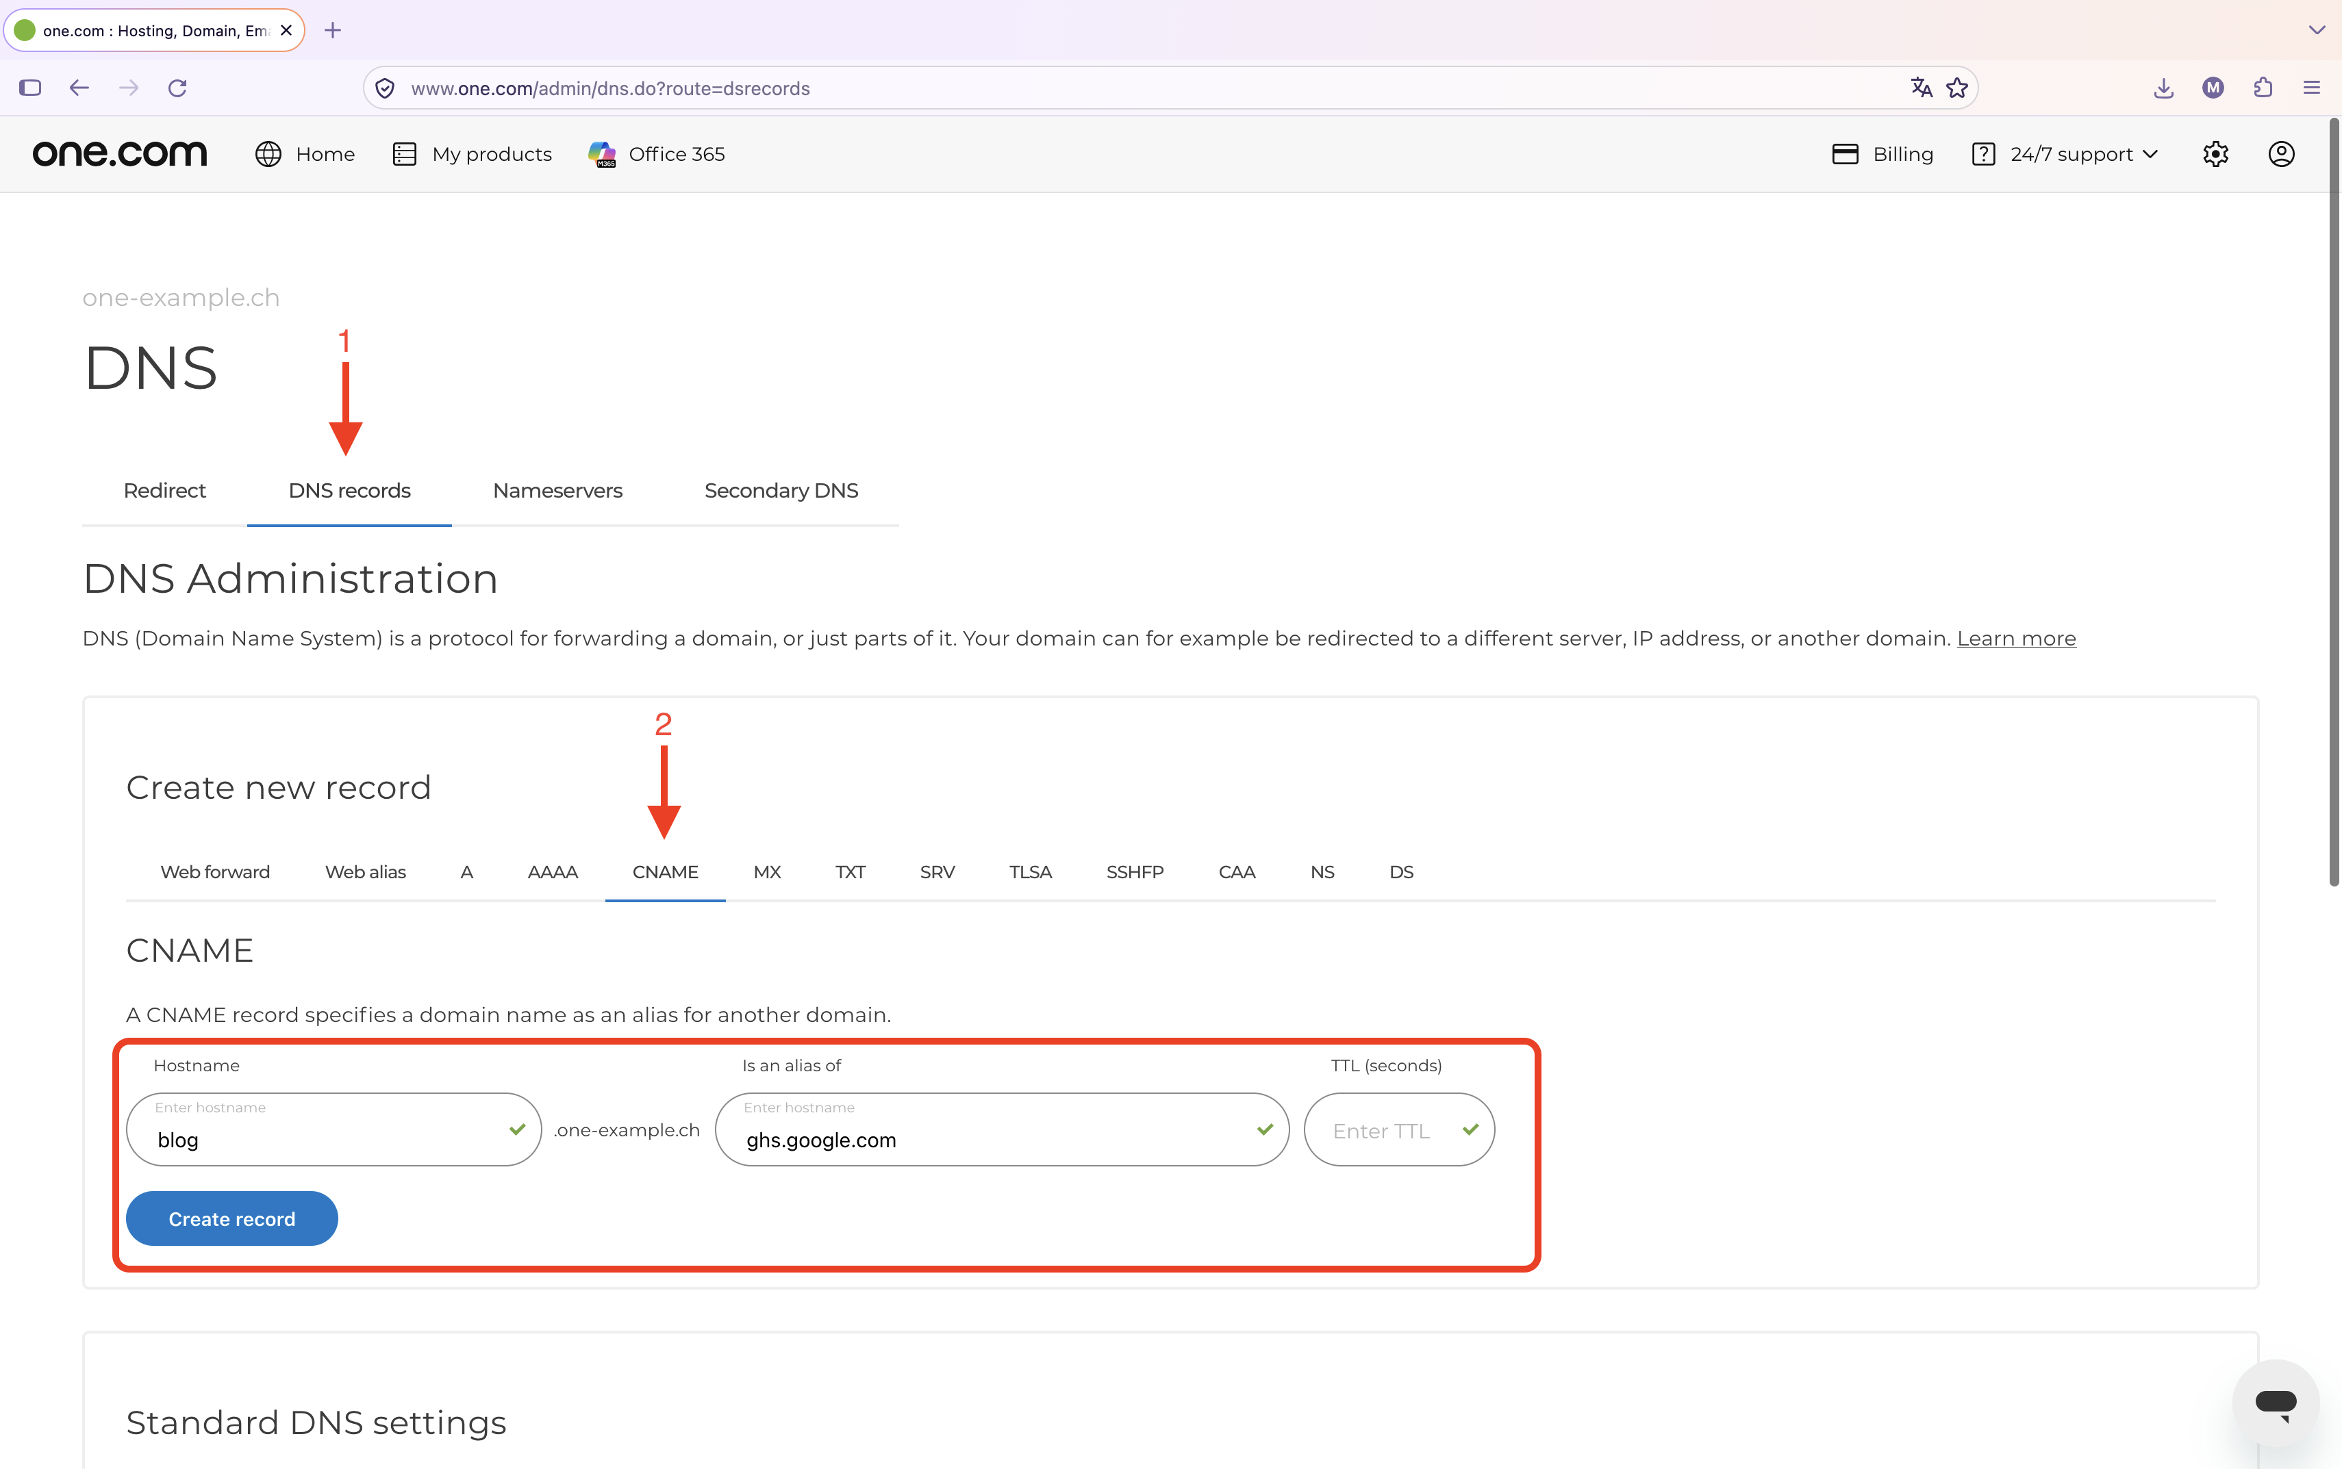Click the alias field with ghs.google.com
The height and width of the screenshot is (1469, 2342).
1002,1129
